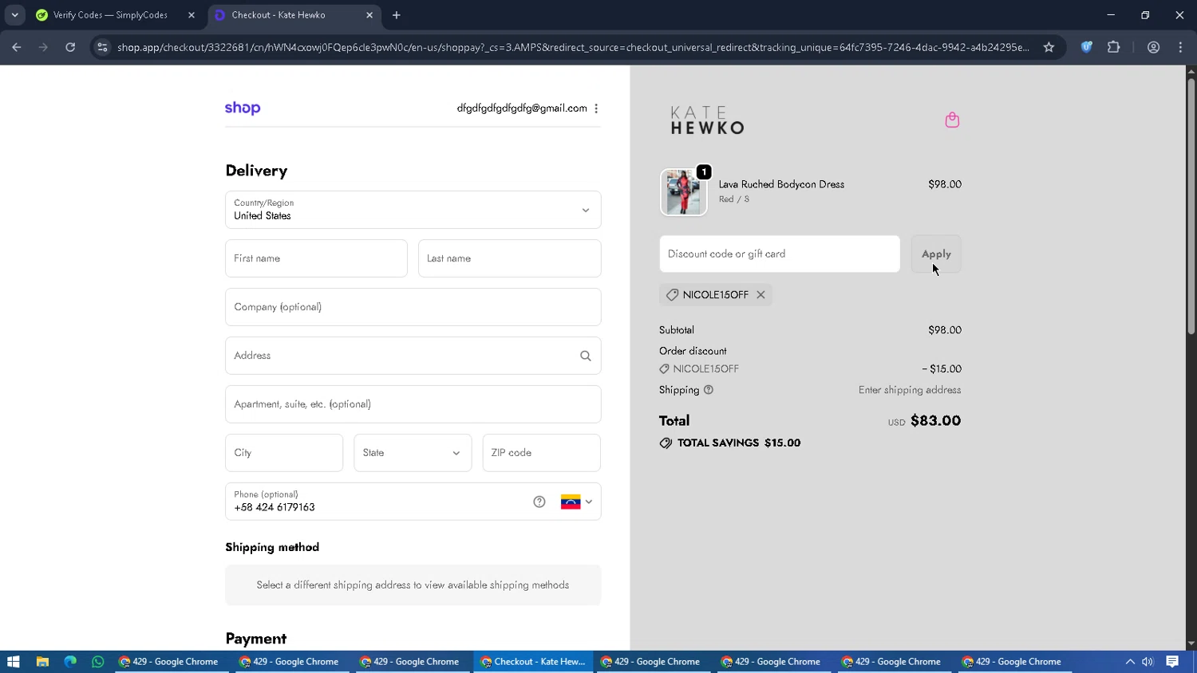Screen dimensions: 1197x673
Task: Open Windows Start menu
Action: (13, 662)
